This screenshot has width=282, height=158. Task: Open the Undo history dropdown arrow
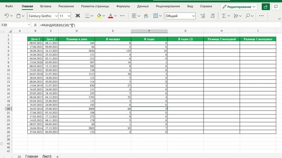[11, 16]
